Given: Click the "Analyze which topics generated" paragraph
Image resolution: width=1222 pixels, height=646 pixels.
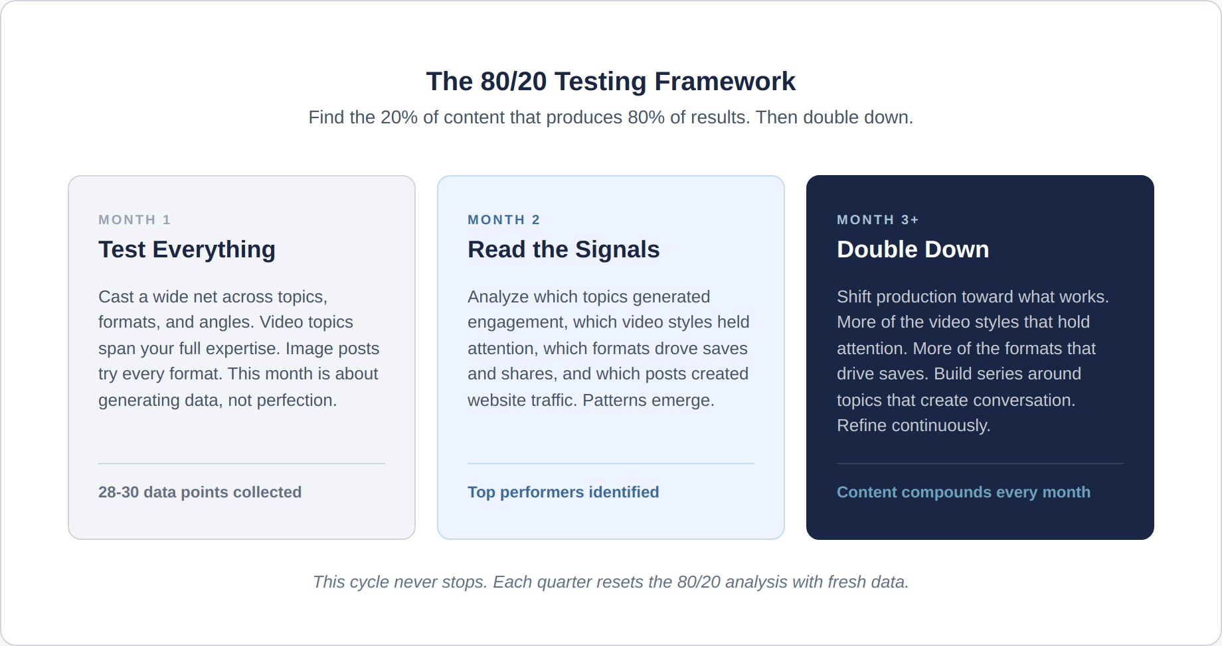Looking at the screenshot, I should pyautogui.click(x=608, y=348).
